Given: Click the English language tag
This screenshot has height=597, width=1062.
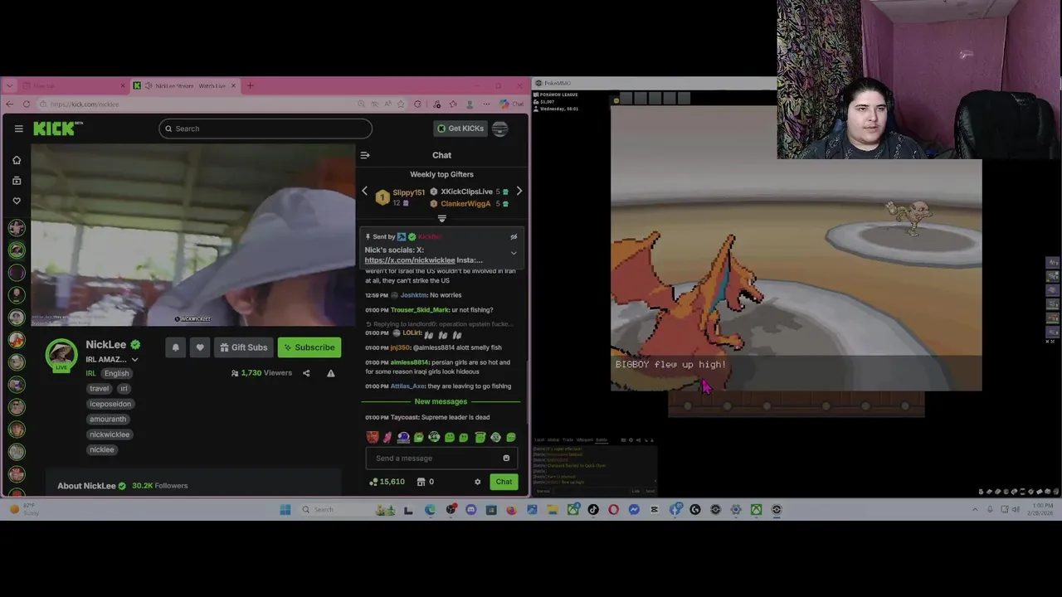Looking at the screenshot, I should pos(116,373).
